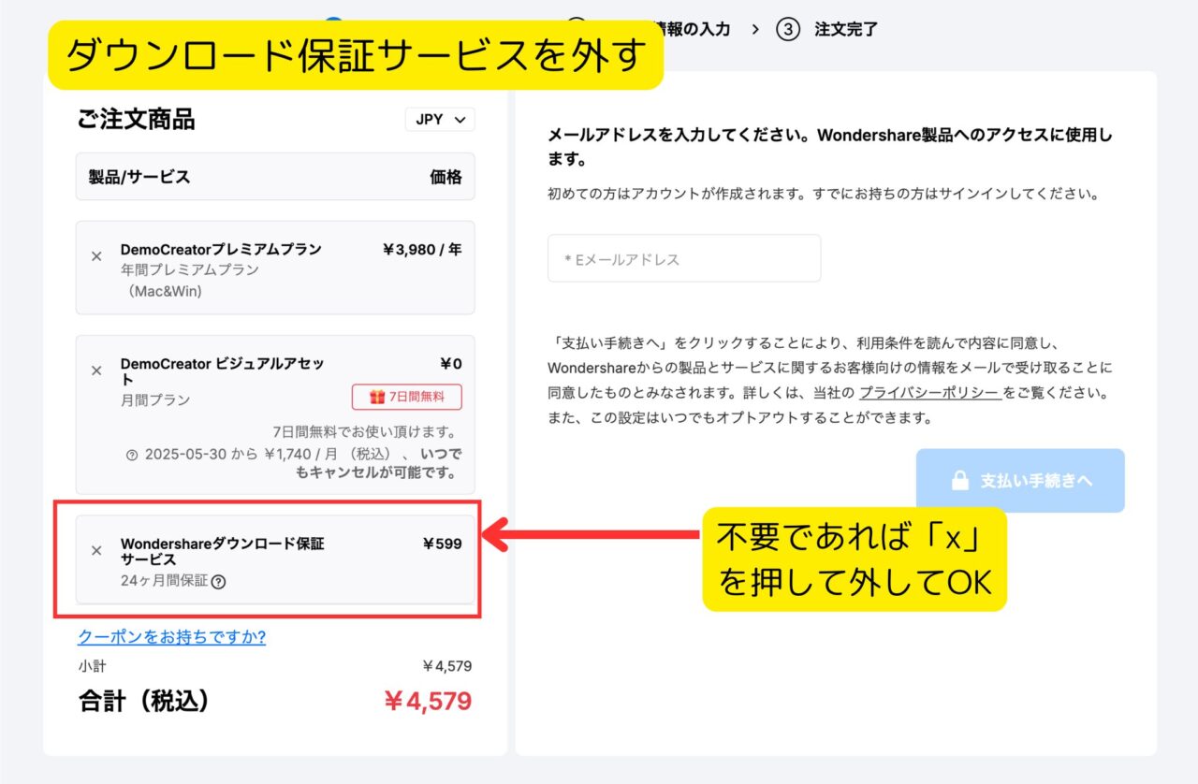Click the ¥599 price text
Viewport: 1198px width, 784px height.
(442, 544)
